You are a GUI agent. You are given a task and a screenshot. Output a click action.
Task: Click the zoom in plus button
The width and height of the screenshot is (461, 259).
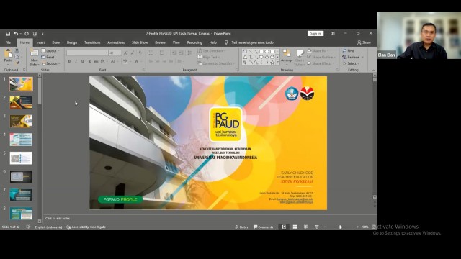click(x=357, y=227)
